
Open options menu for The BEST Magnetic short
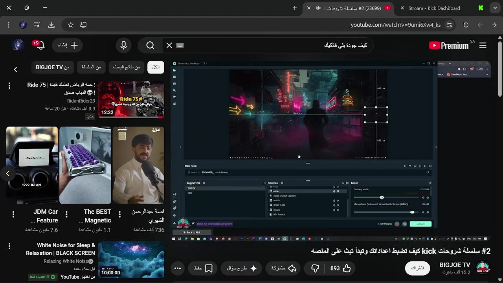point(66,214)
